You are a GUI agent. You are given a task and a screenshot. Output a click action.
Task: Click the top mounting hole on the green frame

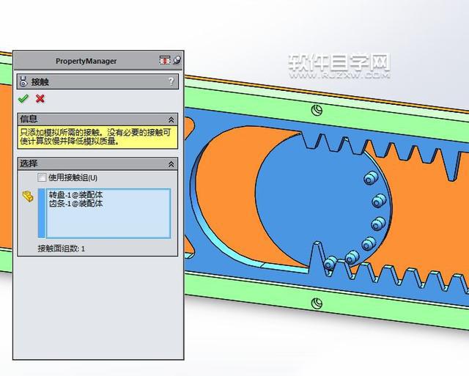pos(317,110)
